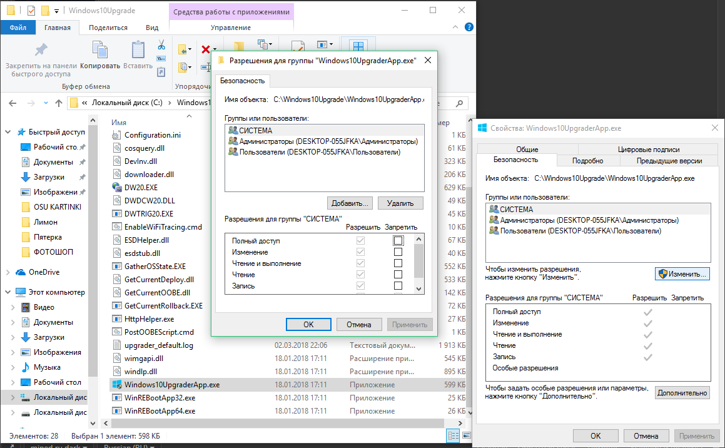The height and width of the screenshot is (448, 725).
Task: Click Allow checkbox for Запись
Action: point(361,286)
